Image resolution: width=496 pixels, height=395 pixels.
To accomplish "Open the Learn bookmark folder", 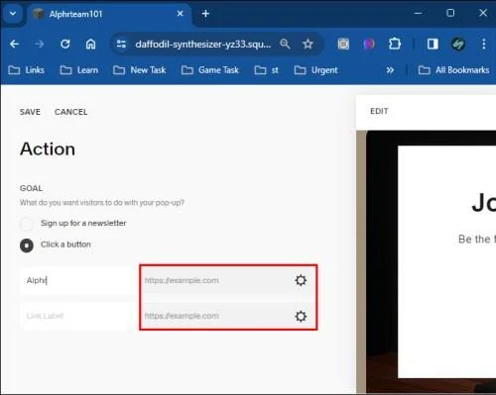I will click(x=78, y=70).
